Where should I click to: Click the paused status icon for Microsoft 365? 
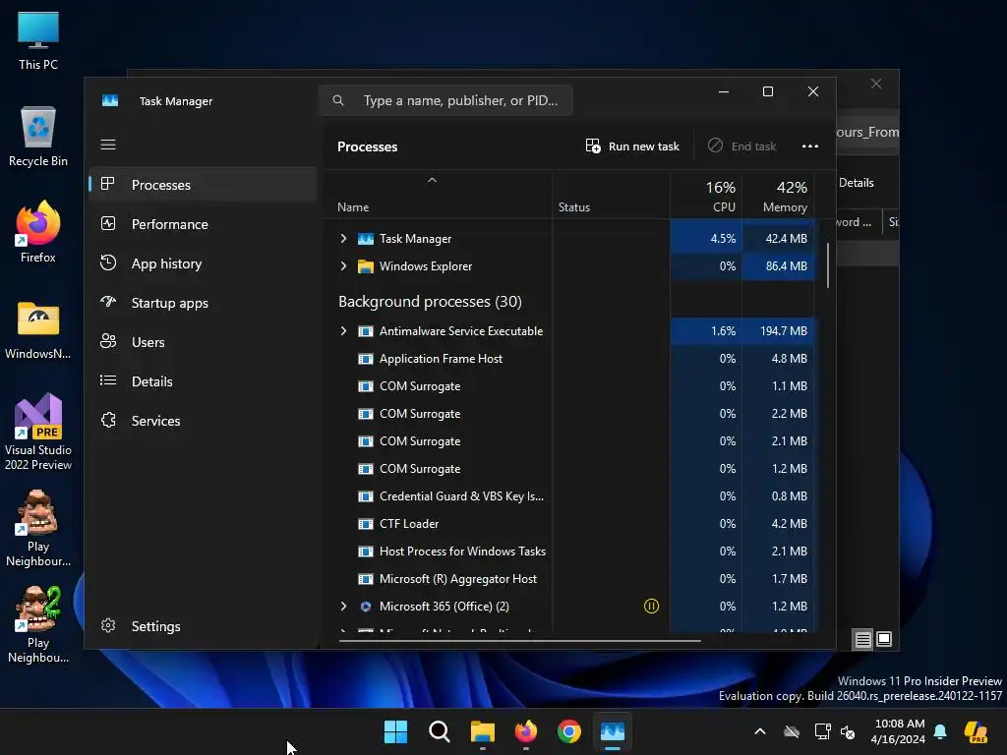[651, 606]
